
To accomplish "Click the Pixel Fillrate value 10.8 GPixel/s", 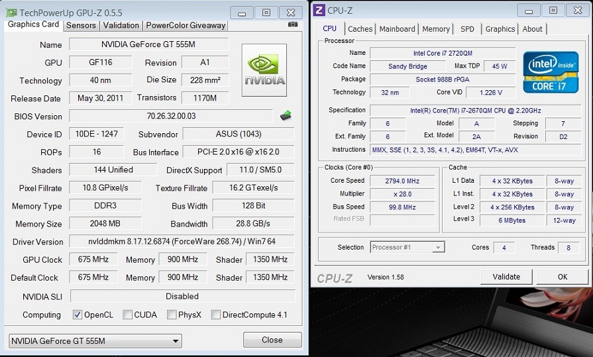I will point(105,187).
